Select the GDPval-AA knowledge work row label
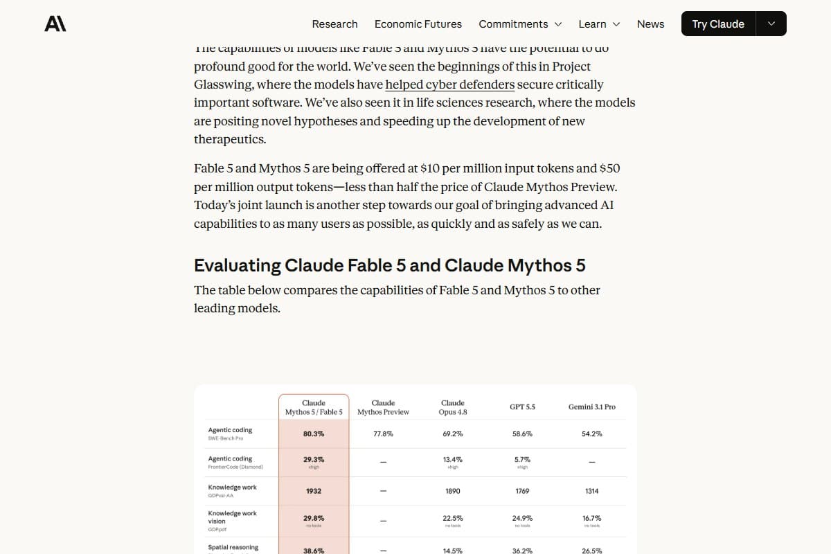Image resolution: width=831 pixels, height=554 pixels. pyautogui.click(x=232, y=491)
